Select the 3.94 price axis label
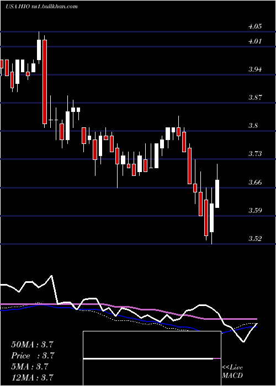Viewport: 276px width, 386px height. pos(255,69)
